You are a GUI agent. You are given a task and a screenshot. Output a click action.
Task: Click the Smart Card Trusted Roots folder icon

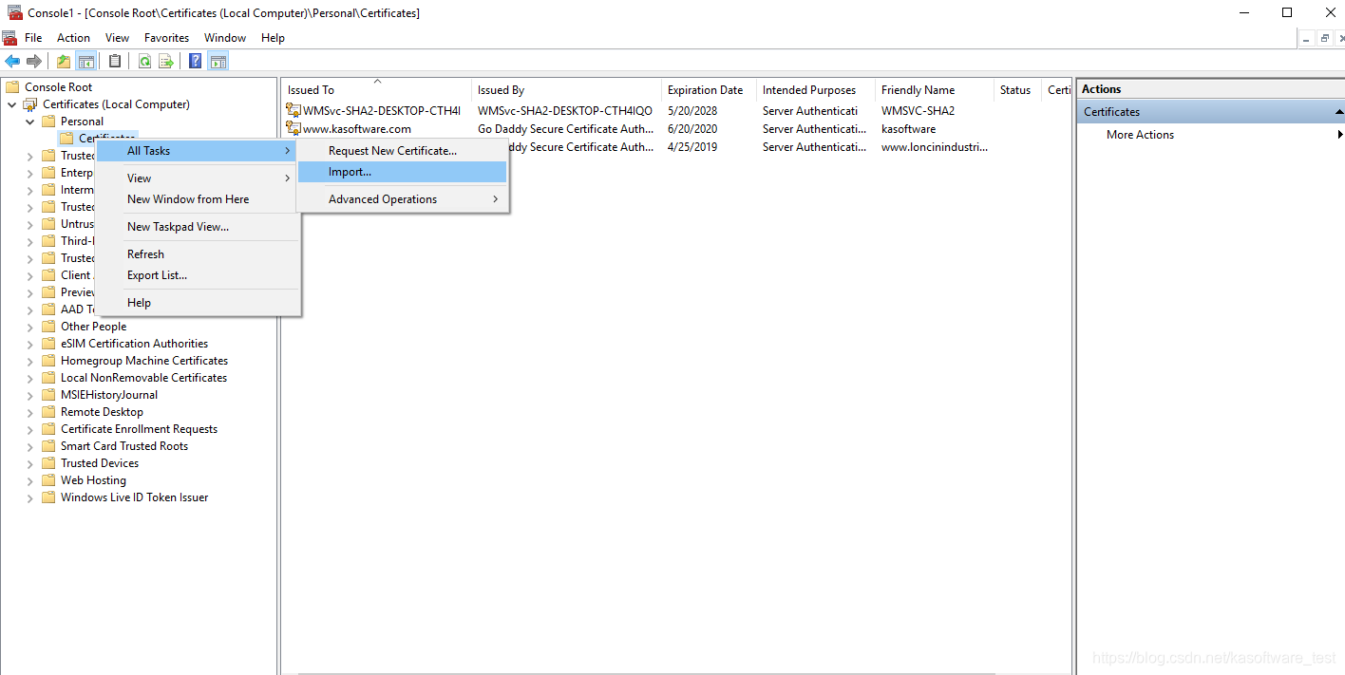click(x=48, y=446)
